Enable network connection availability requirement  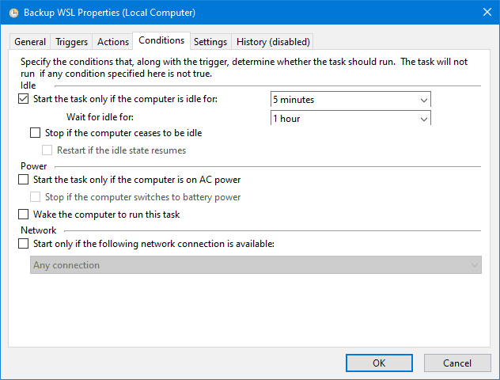click(23, 244)
